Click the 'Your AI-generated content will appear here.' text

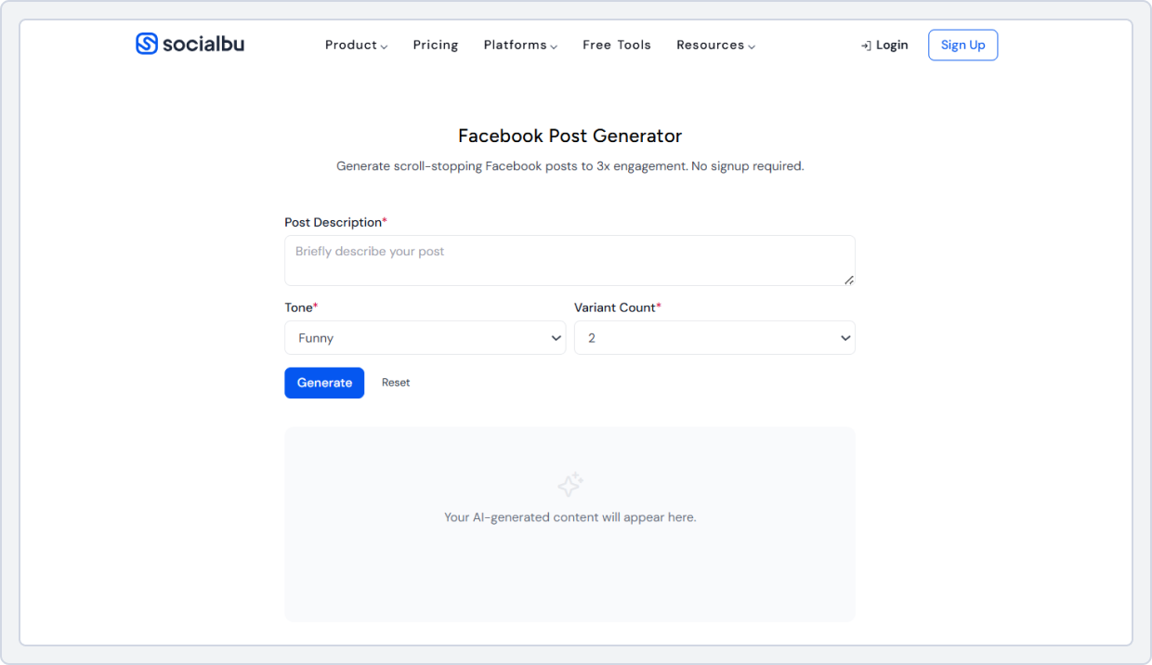pos(569,517)
